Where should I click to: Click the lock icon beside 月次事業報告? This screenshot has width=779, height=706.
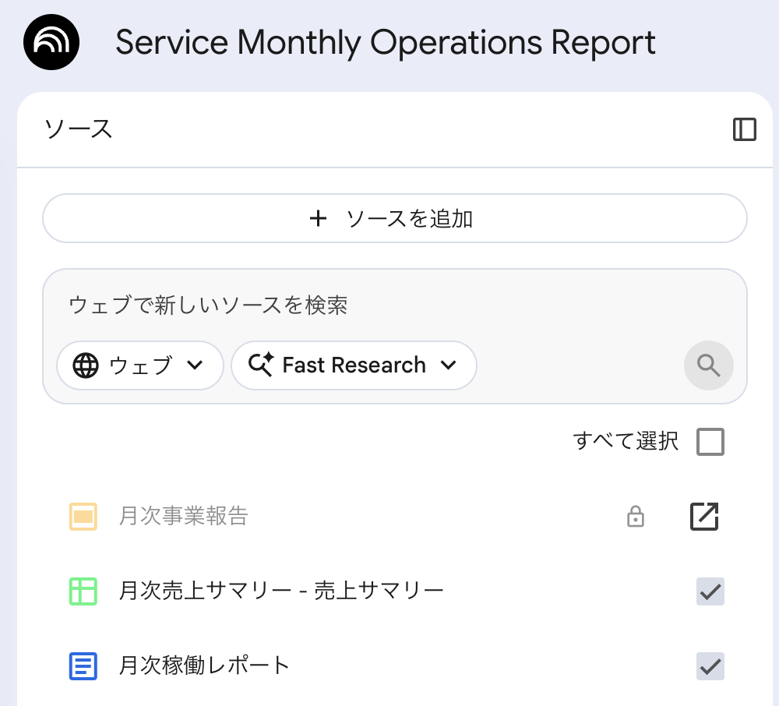[x=636, y=516]
